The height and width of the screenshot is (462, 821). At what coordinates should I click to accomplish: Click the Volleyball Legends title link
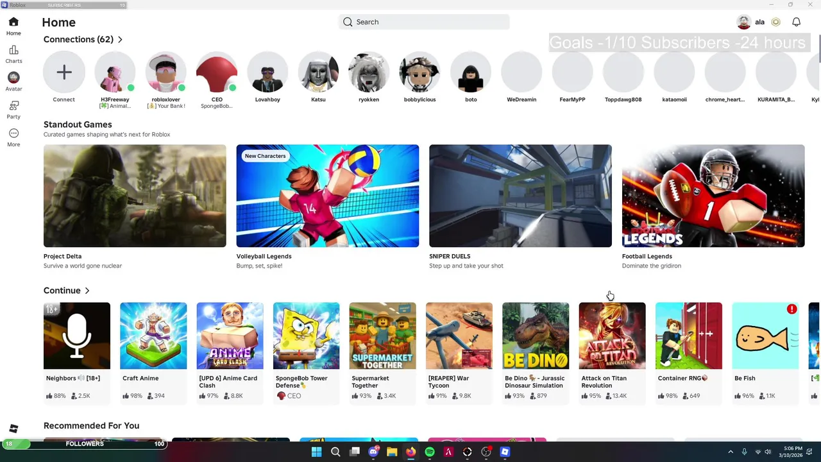point(264,256)
